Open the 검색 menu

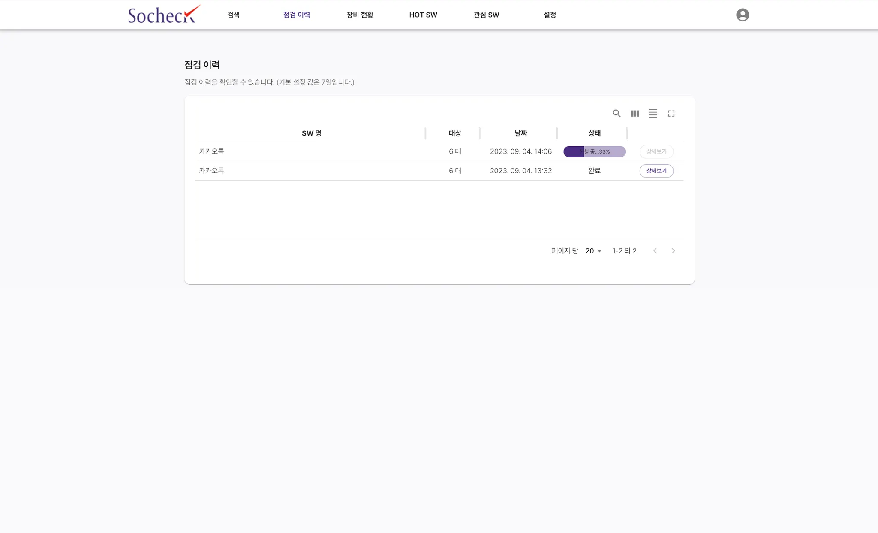[233, 15]
